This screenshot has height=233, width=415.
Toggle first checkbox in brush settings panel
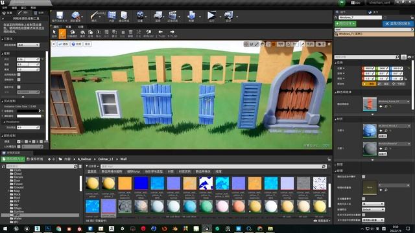click(19, 75)
